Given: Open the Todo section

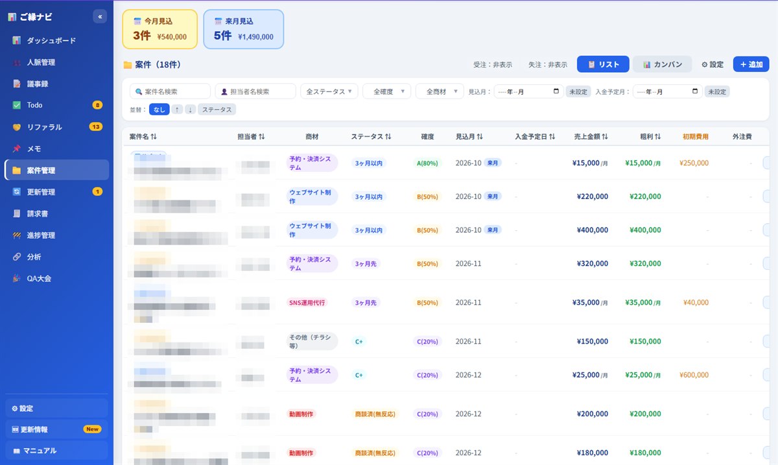Looking at the screenshot, I should click(x=56, y=105).
